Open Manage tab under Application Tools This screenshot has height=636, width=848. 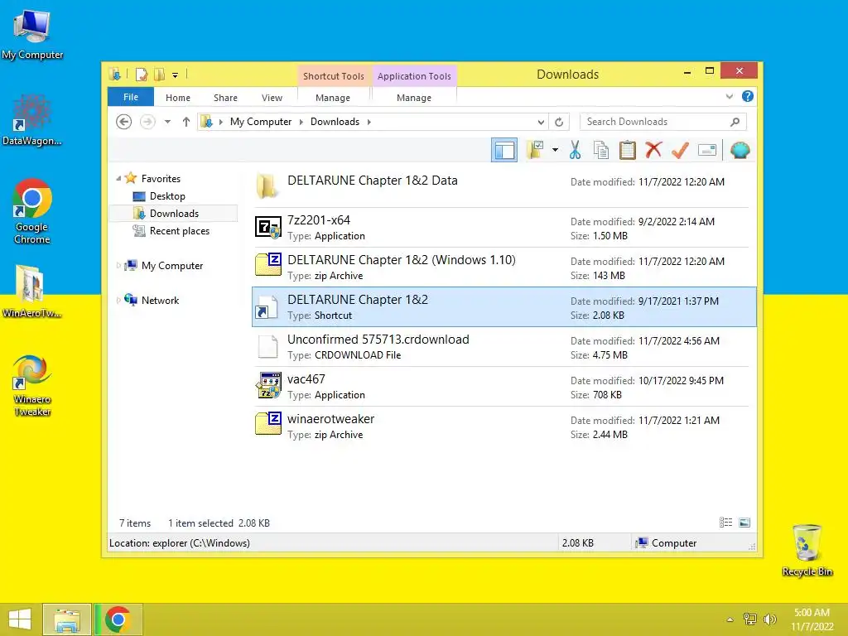point(414,98)
